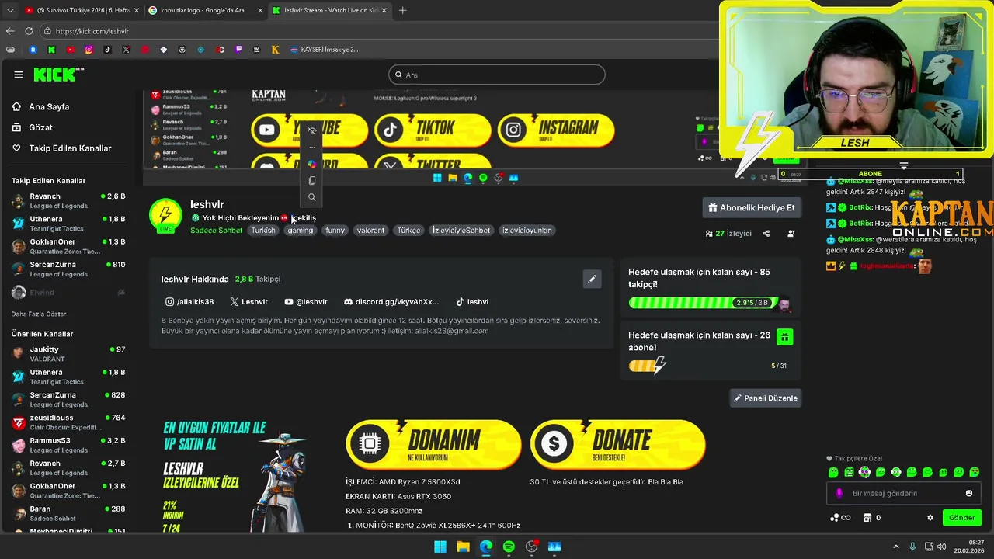The image size is (994, 559).
Task: Open the yellow K bookmark
Action: [275, 50]
